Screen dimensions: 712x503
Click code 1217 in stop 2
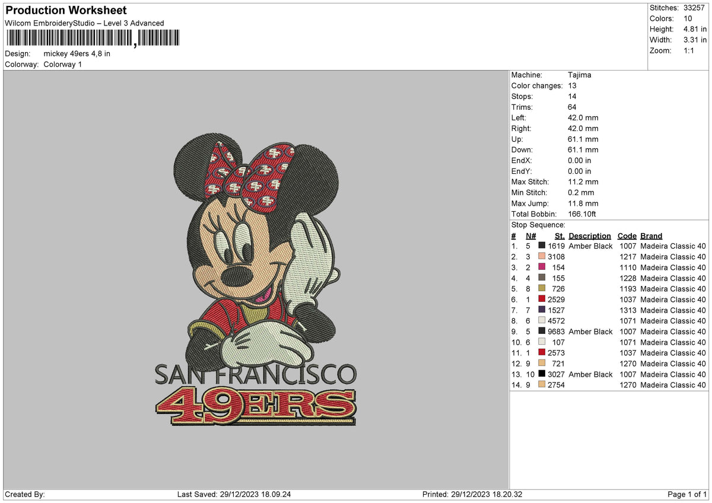coord(628,256)
